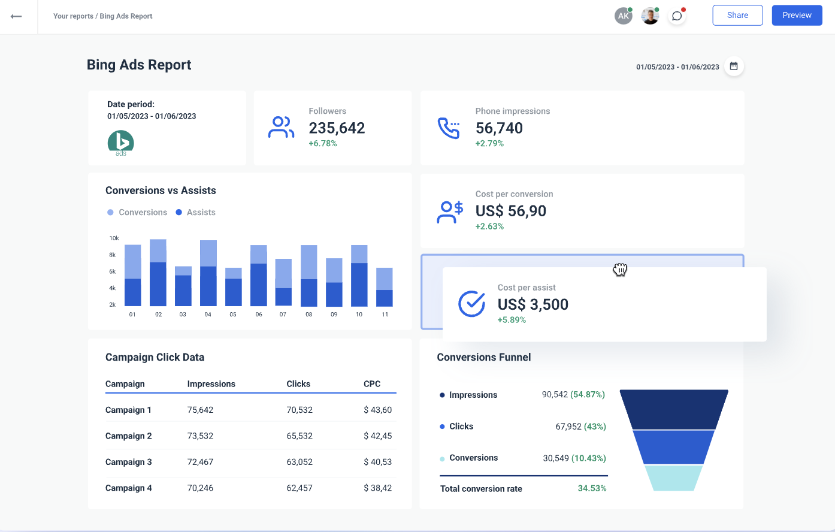The height and width of the screenshot is (532, 835).
Task: Sort table by Impressions column header
Action: tap(211, 384)
